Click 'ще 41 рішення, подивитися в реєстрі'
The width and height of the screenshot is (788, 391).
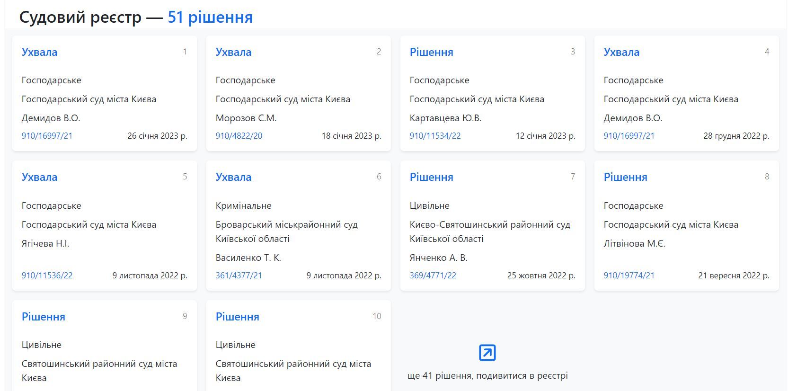point(487,376)
